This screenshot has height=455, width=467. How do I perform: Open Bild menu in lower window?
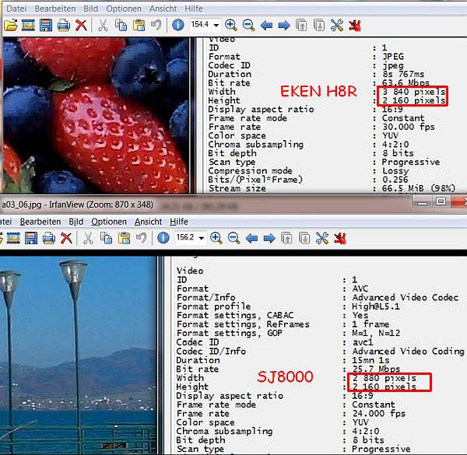(x=76, y=222)
